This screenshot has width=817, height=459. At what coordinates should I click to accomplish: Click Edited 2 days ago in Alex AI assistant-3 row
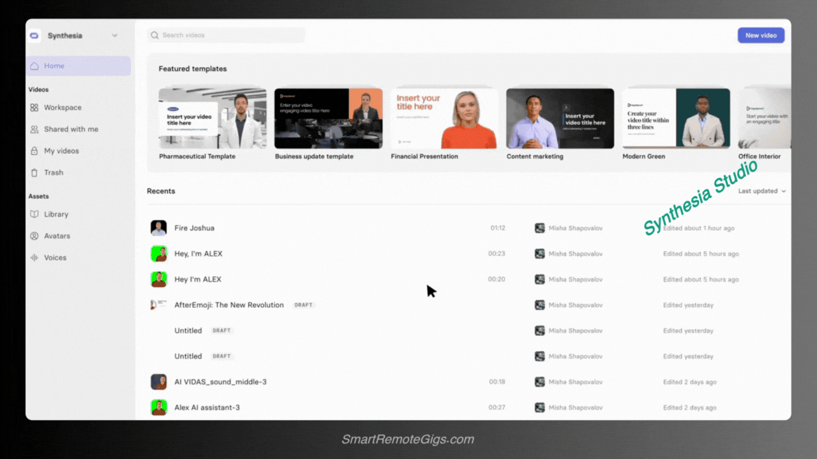click(x=690, y=407)
